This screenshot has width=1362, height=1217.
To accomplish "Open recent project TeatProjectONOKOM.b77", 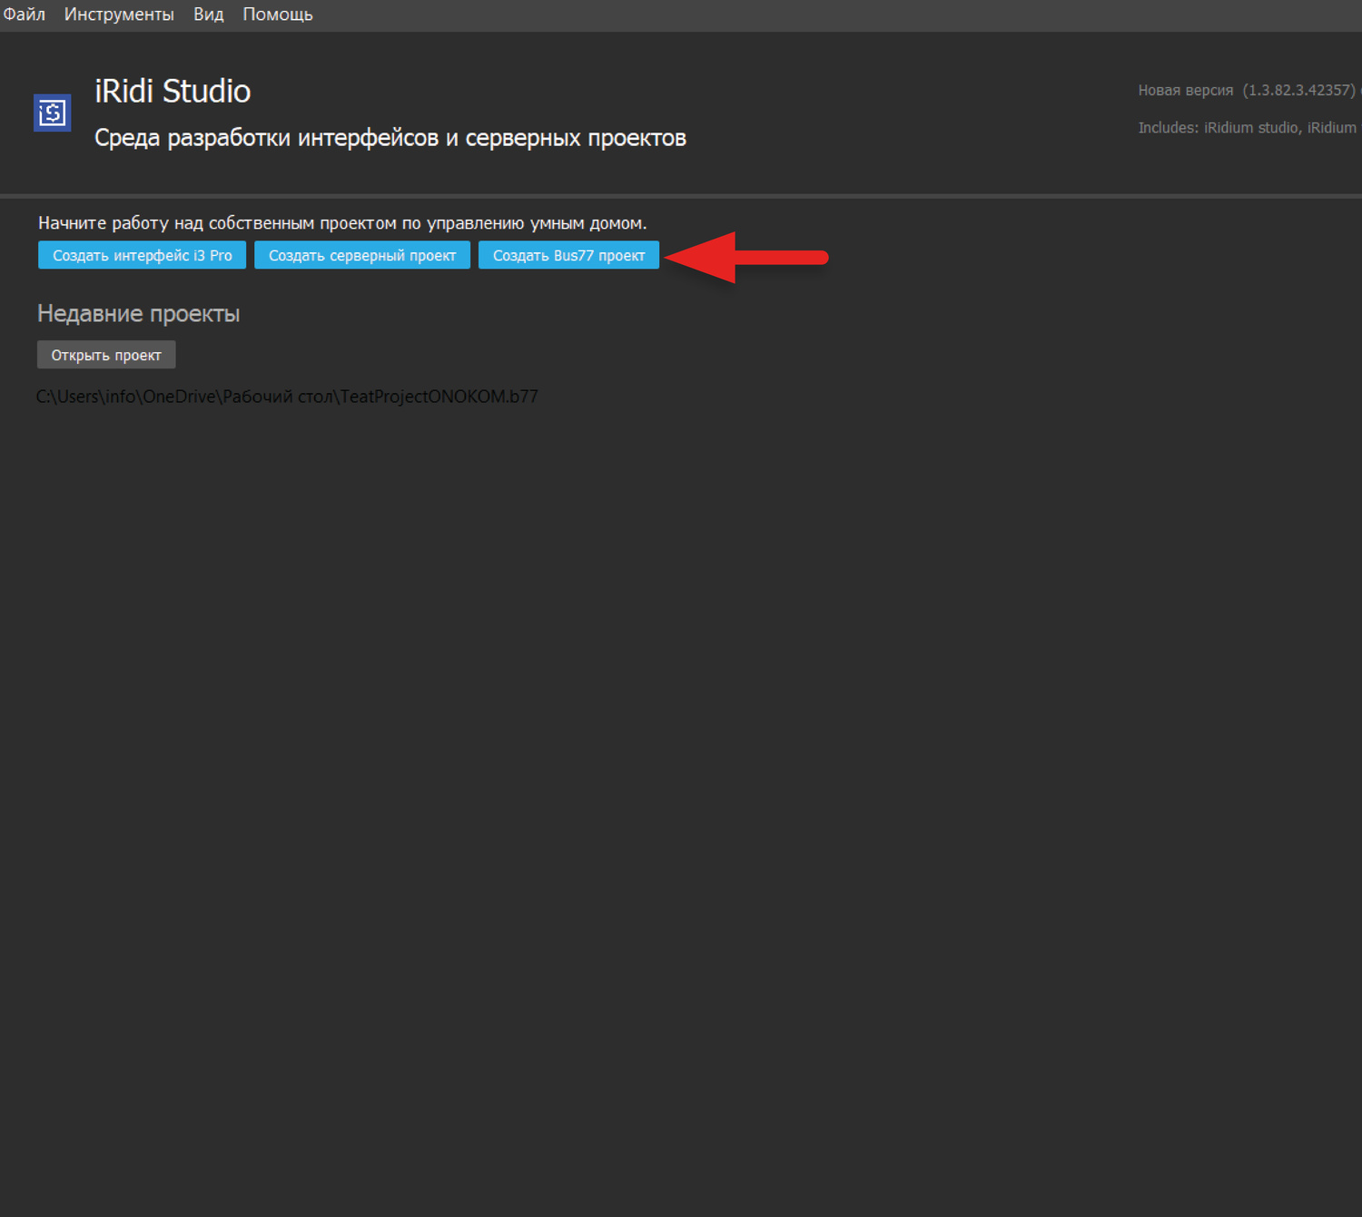I will 287,397.
